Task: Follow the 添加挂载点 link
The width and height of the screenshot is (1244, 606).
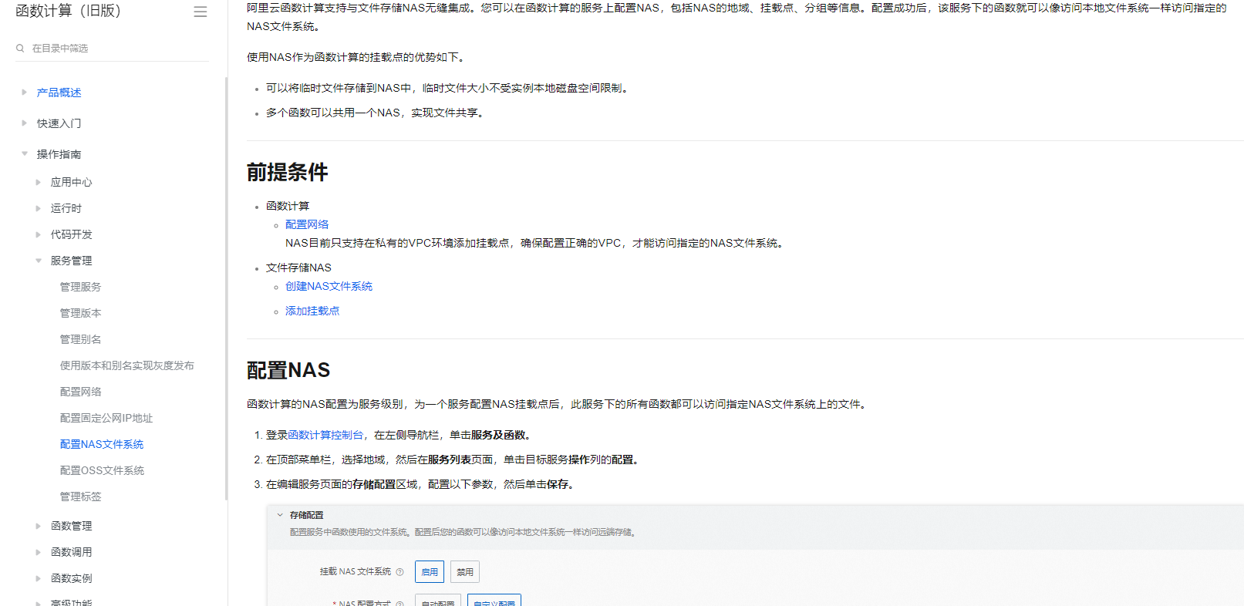Action: point(312,311)
